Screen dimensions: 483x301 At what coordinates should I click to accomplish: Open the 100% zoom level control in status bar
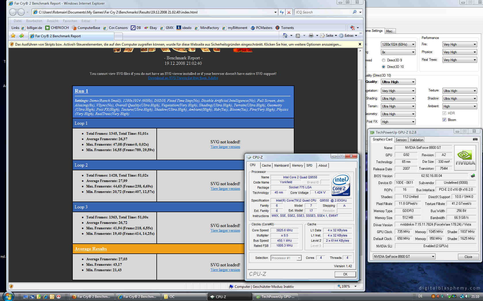(x=347, y=286)
